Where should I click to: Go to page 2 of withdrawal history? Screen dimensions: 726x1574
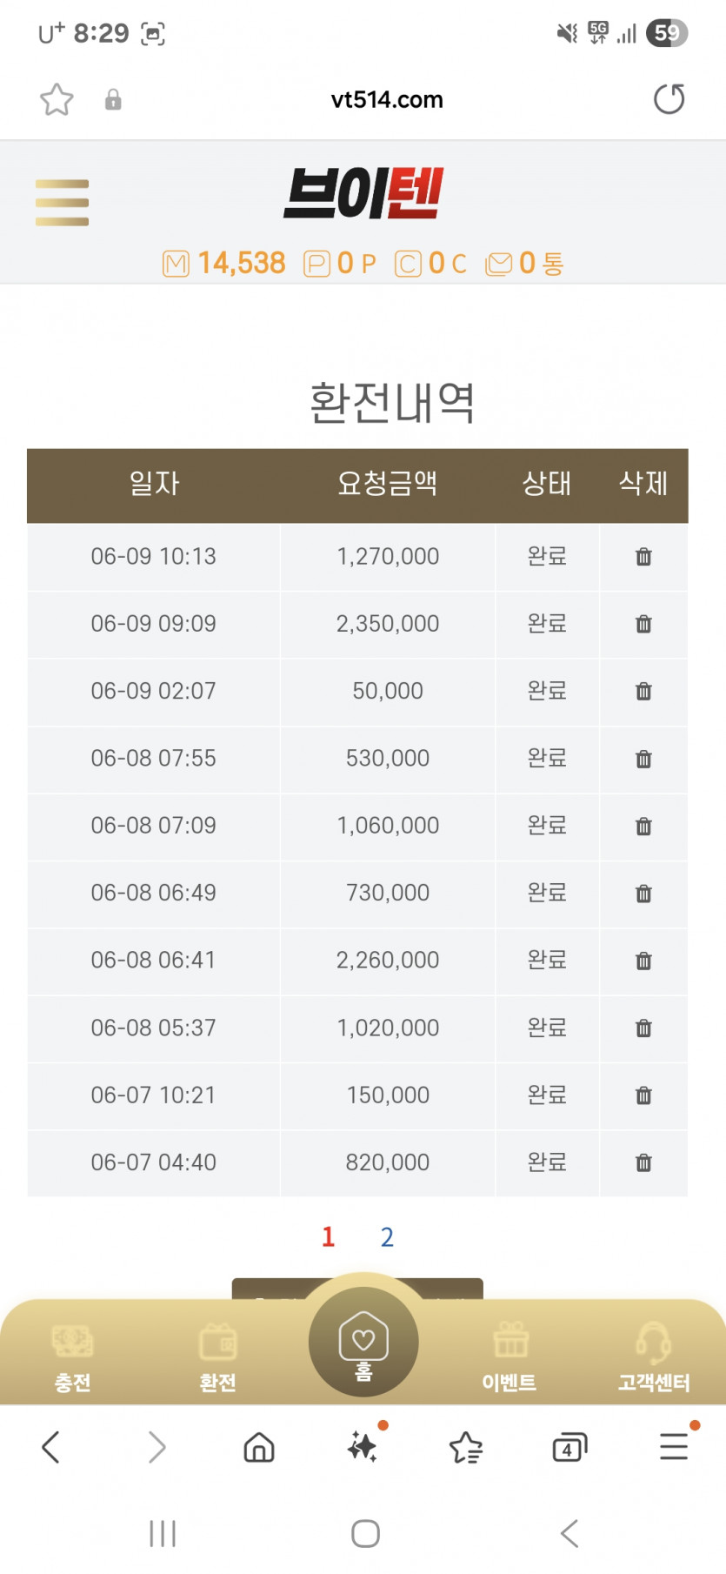point(387,1236)
